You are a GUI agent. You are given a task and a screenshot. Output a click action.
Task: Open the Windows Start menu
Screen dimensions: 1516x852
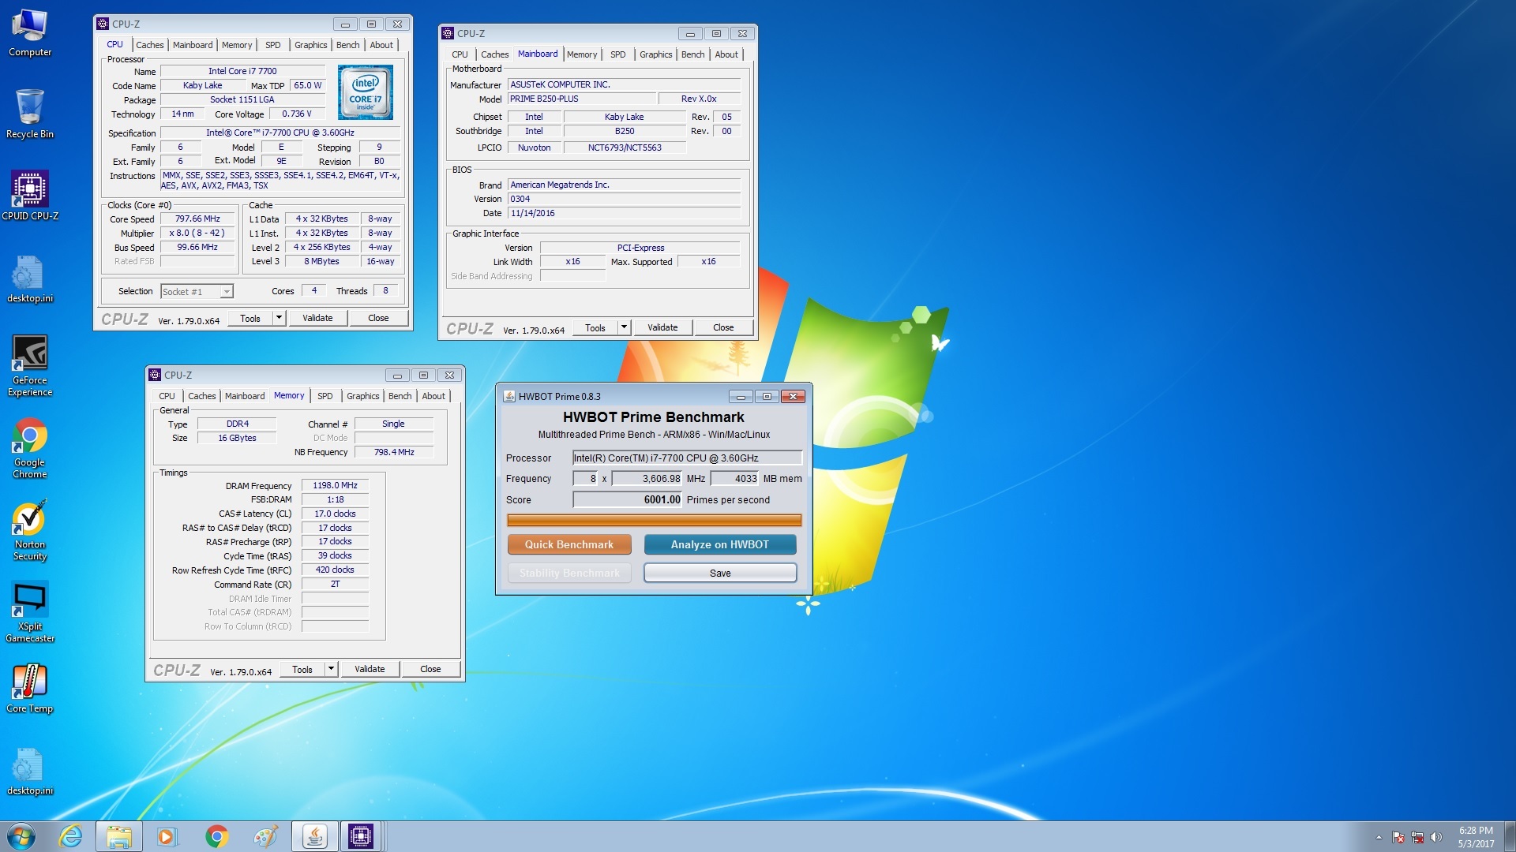click(x=21, y=836)
